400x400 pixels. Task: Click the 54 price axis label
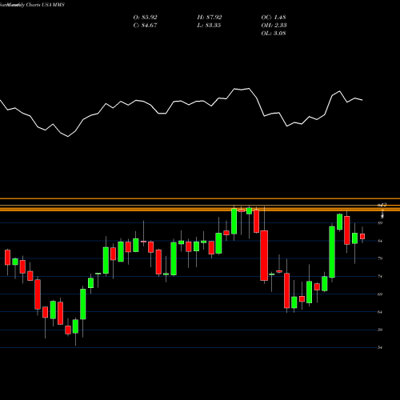click(x=380, y=347)
